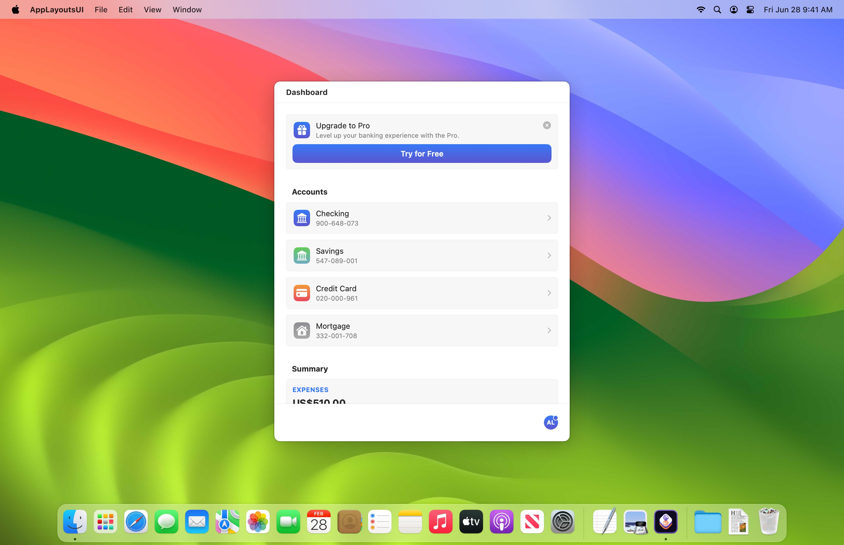The width and height of the screenshot is (844, 545).
Task: Select account number 332-001-708
Action: click(x=336, y=336)
